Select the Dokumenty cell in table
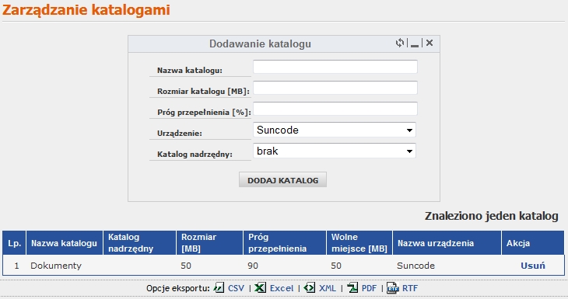The height and width of the screenshot is (299, 568). point(56,266)
